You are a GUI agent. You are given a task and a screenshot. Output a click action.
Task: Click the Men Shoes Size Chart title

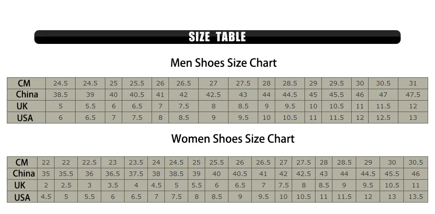[x=223, y=62]
